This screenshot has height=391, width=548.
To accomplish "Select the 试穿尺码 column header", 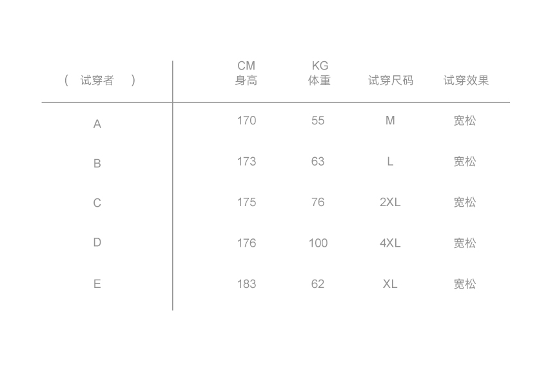I will click(391, 81).
